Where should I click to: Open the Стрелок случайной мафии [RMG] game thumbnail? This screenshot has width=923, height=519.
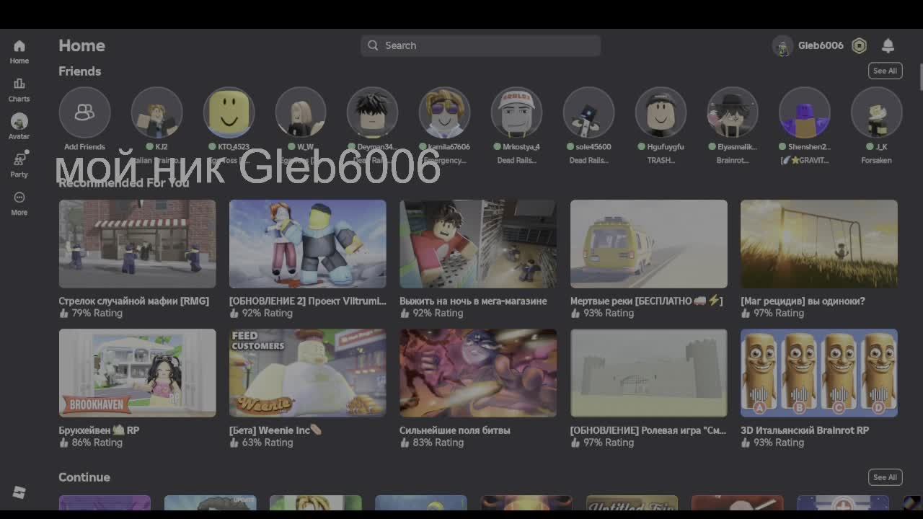pyautogui.click(x=137, y=244)
